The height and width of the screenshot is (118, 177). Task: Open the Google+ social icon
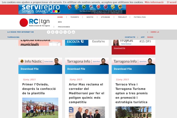(57, 32)
